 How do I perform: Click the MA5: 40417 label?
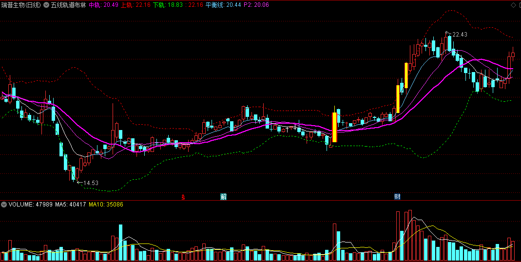point(71,205)
